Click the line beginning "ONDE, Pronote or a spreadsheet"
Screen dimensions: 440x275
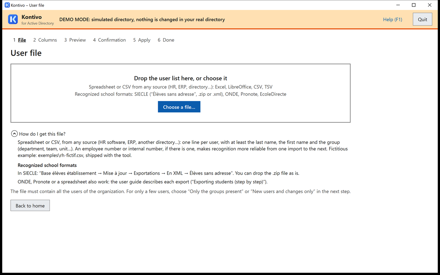tap(143, 181)
